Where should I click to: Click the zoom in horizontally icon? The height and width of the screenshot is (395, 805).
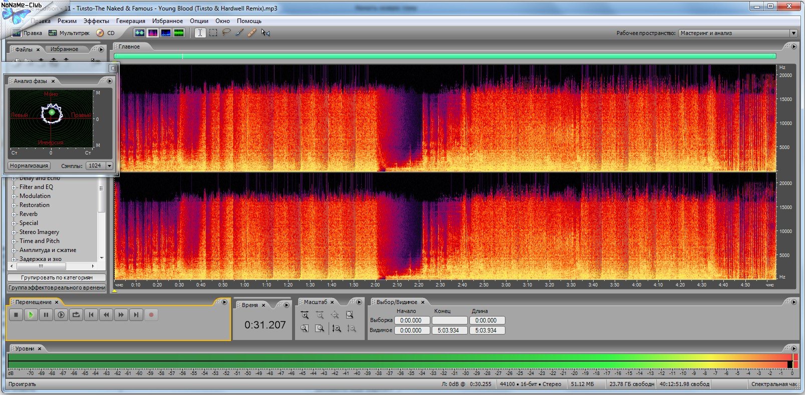coord(305,314)
